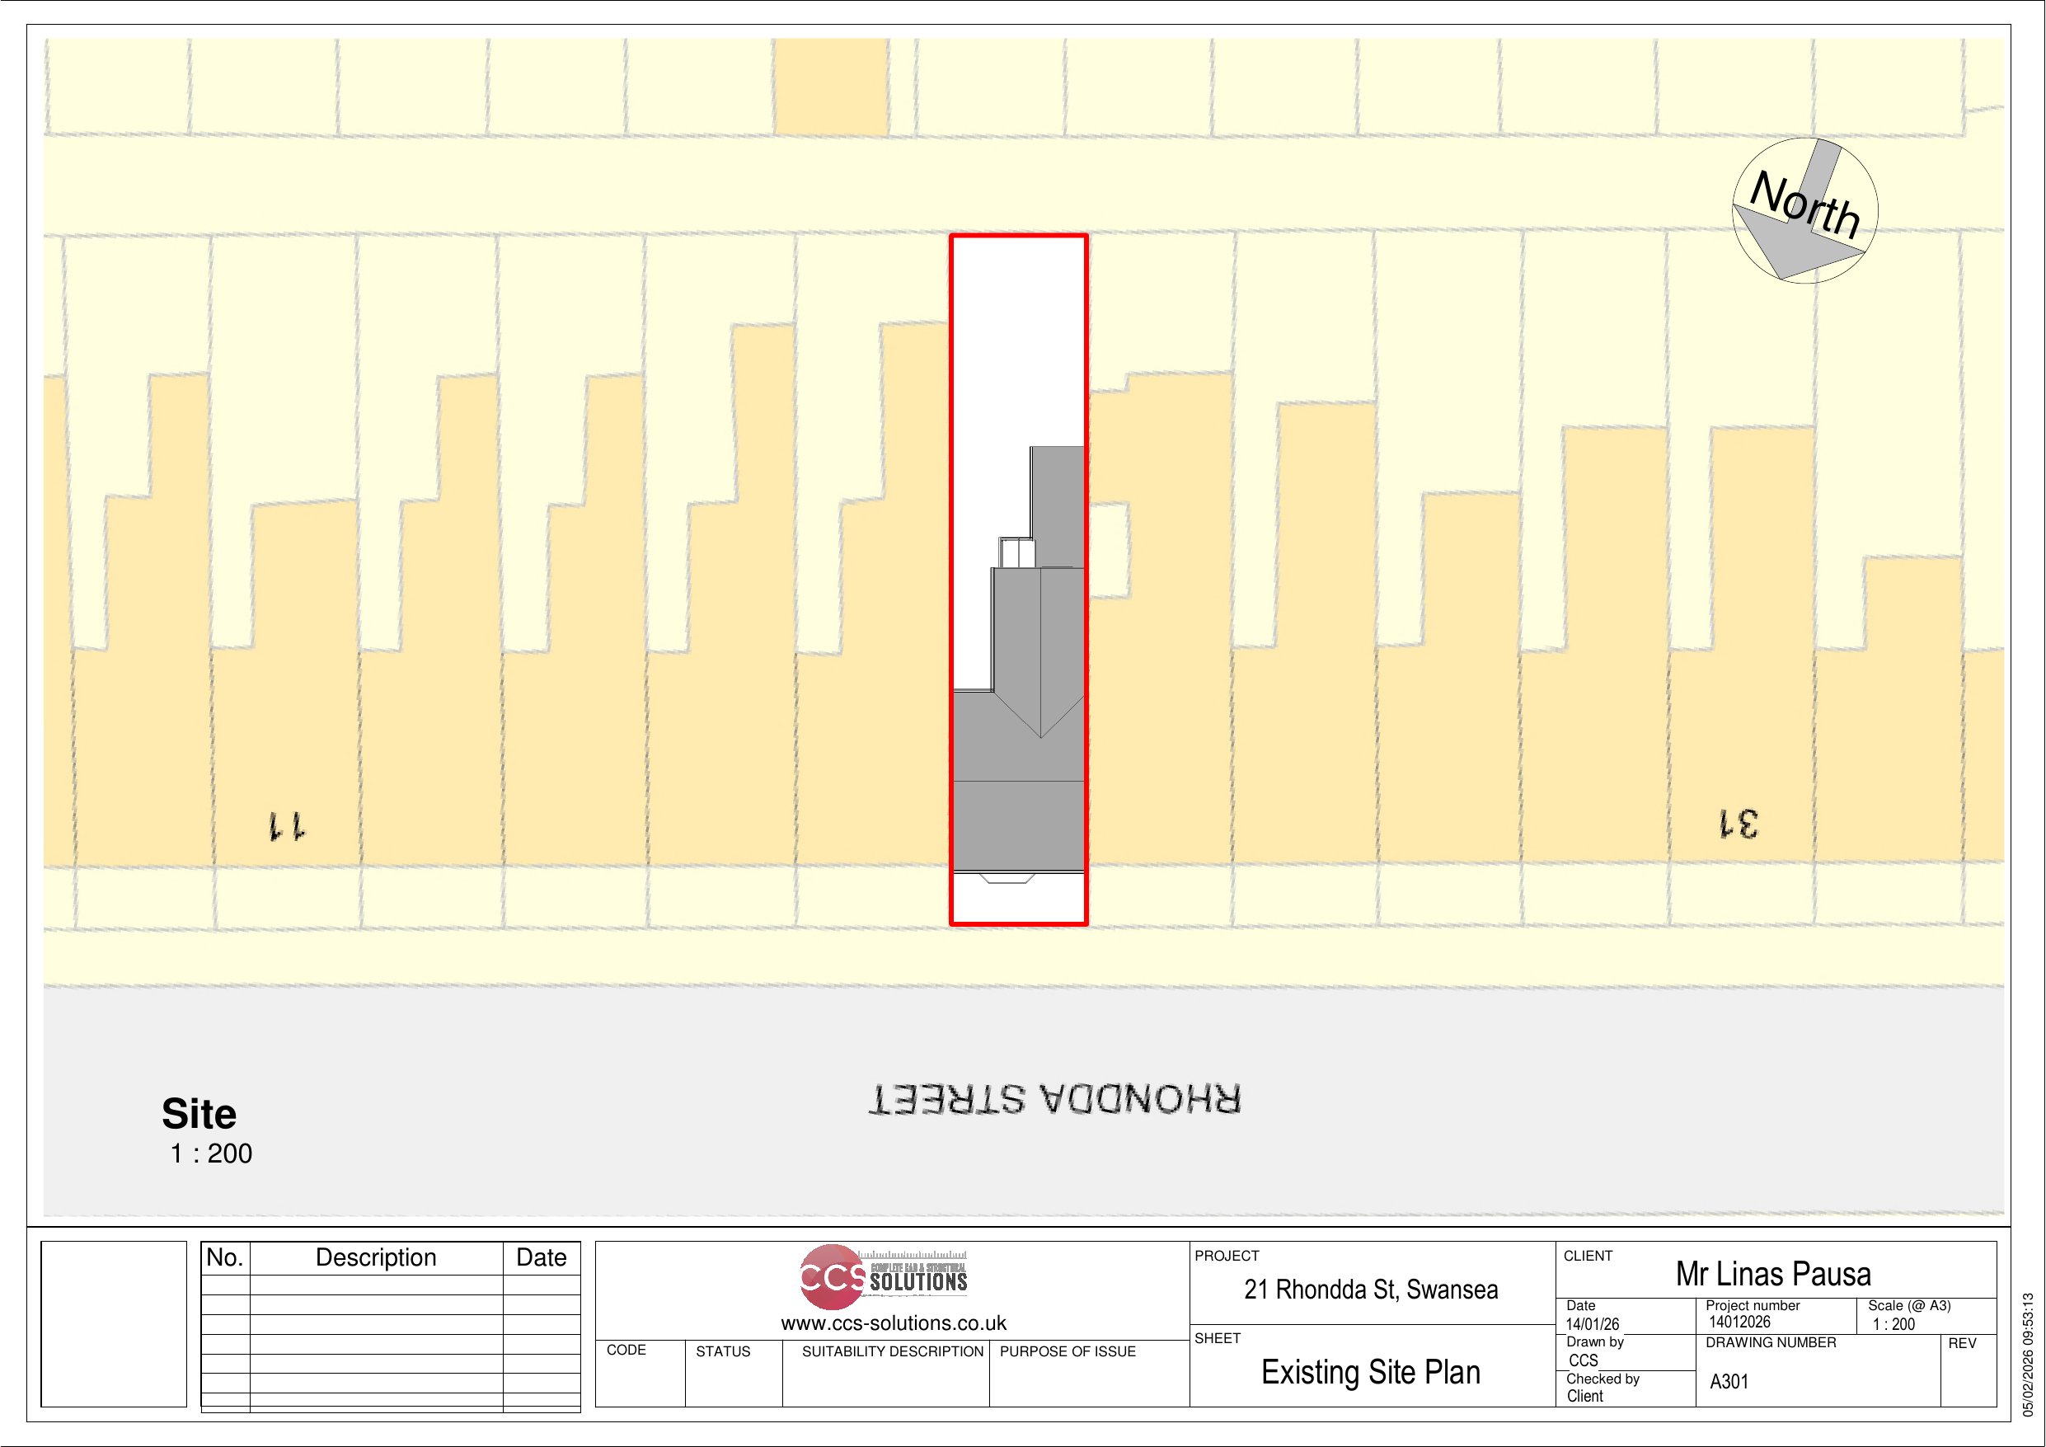2046x1447 pixels.
Task: Click the Site view title
Action: click(199, 1114)
